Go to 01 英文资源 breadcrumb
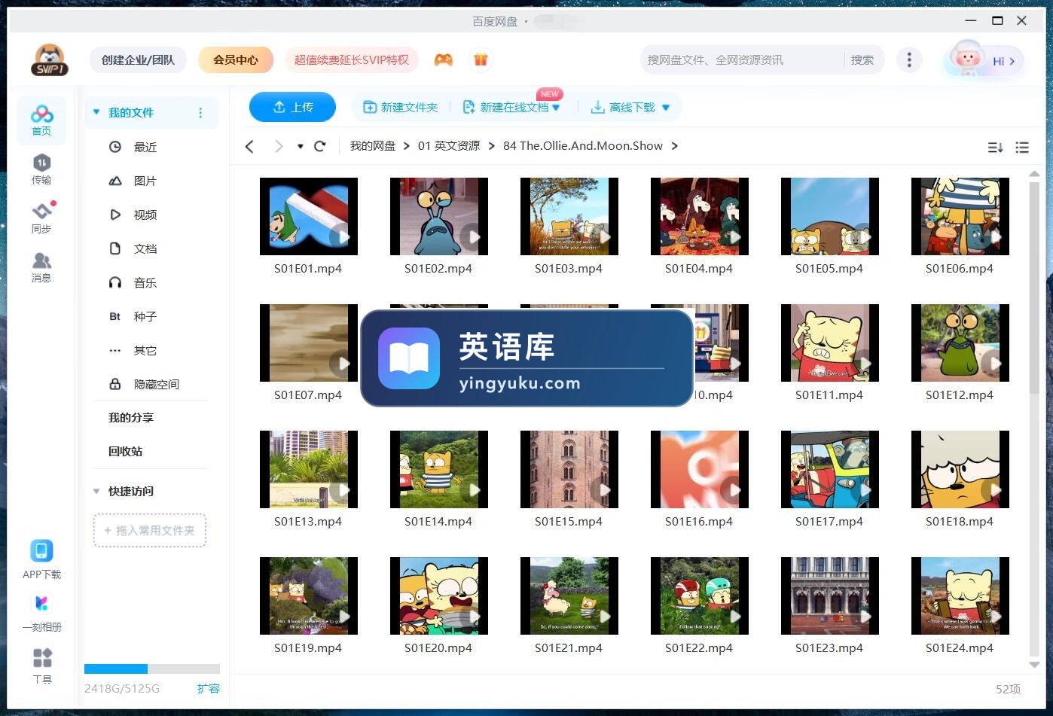 click(x=449, y=146)
